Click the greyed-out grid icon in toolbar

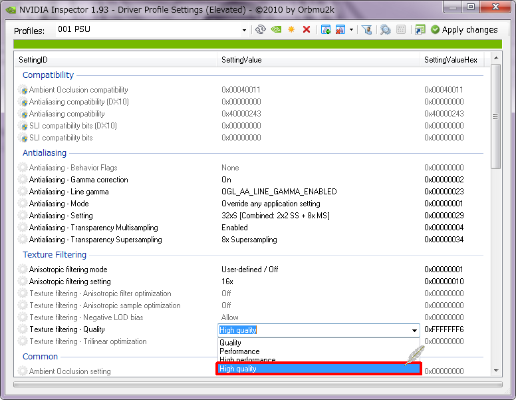(x=401, y=30)
